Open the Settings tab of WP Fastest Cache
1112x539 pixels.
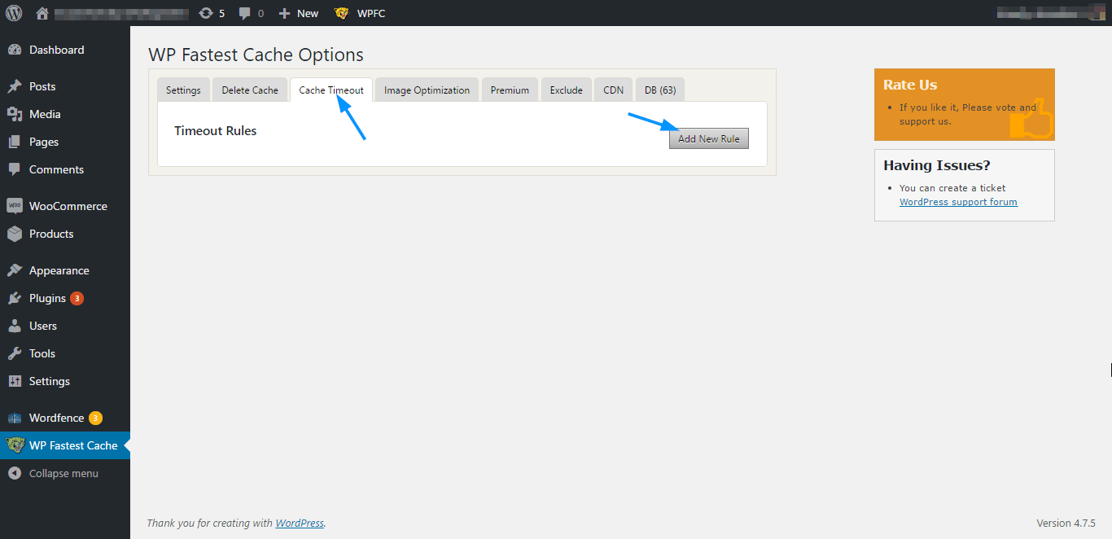[183, 90]
